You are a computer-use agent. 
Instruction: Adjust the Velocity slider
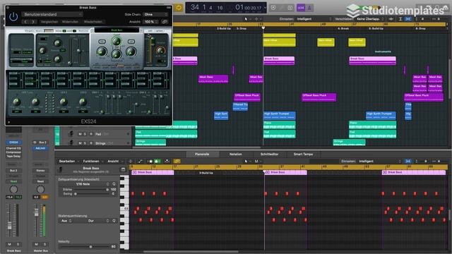85,247
